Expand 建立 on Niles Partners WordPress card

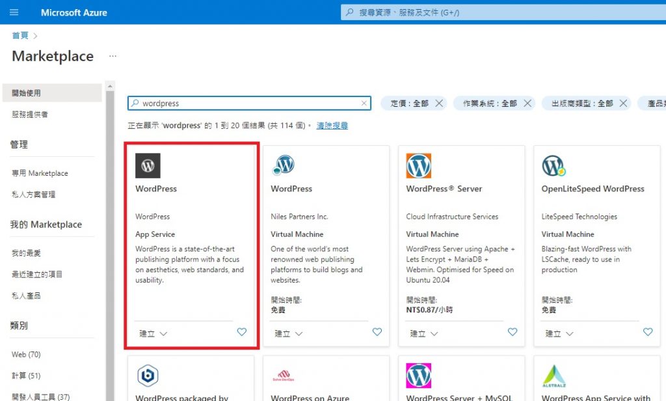(x=288, y=334)
